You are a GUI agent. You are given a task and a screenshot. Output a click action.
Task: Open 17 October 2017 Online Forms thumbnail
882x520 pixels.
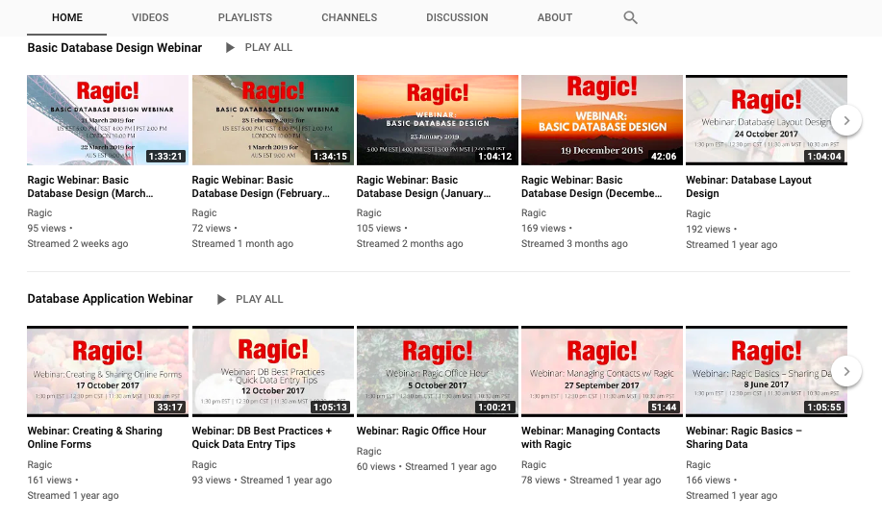(108, 371)
